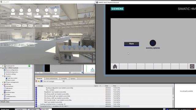
Task: Open Cycles in project tree
Action: tap(8, 98)
